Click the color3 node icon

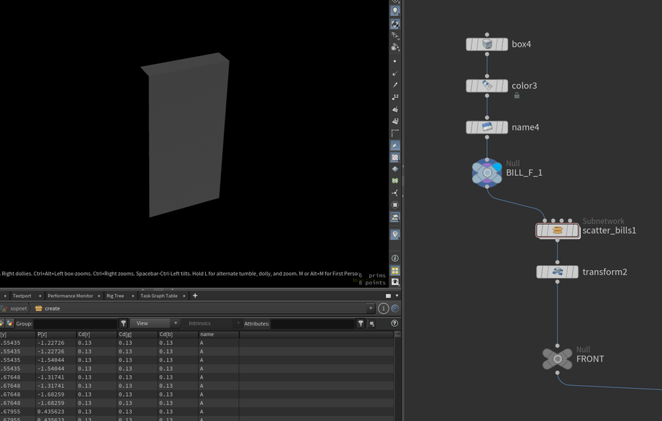(x=487, y=86)
